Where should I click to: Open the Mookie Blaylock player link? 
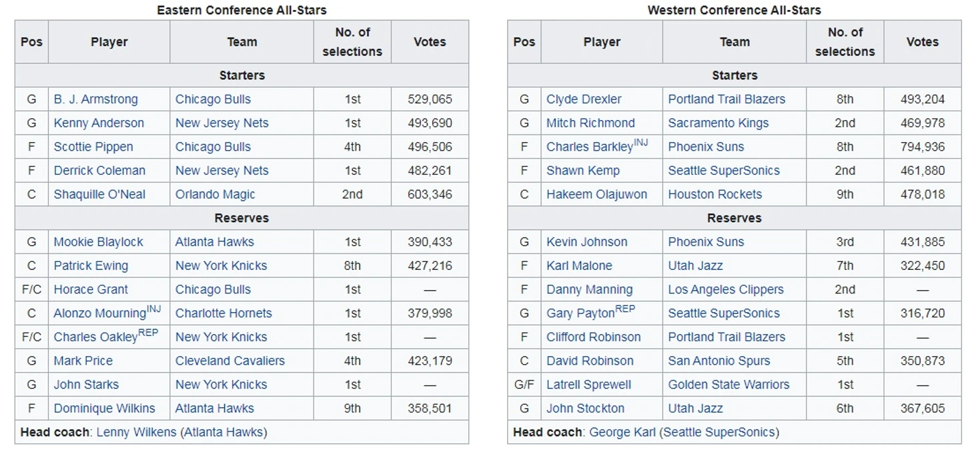98,242
